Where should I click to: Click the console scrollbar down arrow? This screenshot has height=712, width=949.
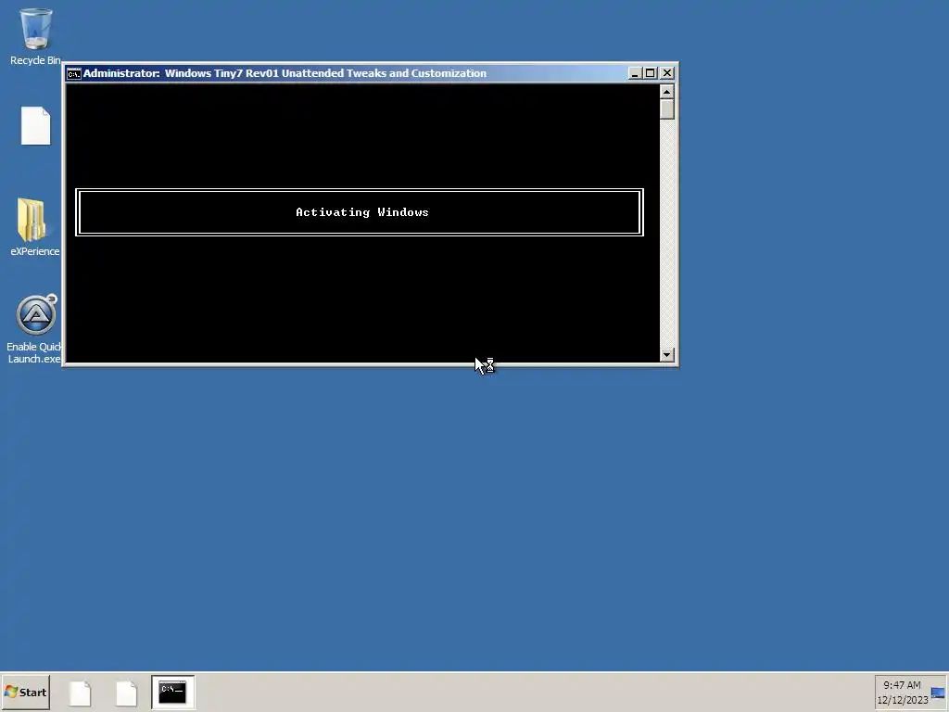pyautogui.click(x=667, y=355)
